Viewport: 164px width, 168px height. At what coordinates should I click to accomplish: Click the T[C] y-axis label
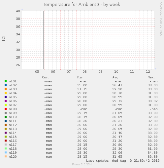tap(4, 39)
